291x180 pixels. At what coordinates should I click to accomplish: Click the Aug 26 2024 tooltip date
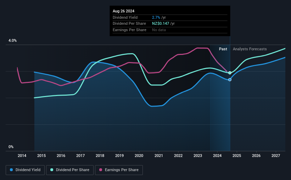tap(123, 11)
